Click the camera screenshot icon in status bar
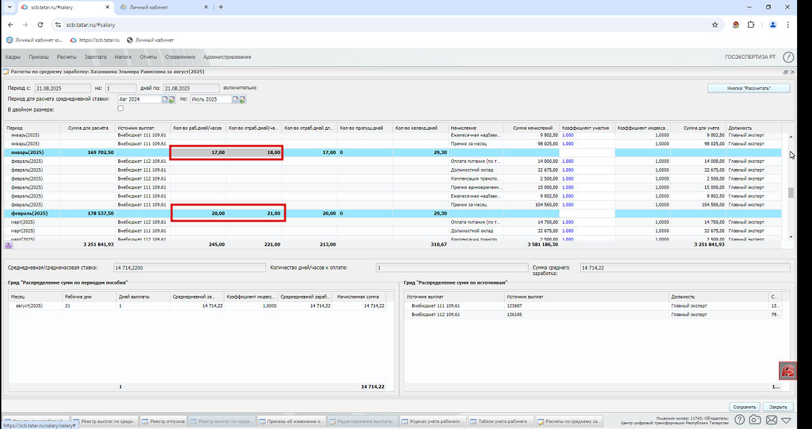Screen dimensions: 812x429 755,420
